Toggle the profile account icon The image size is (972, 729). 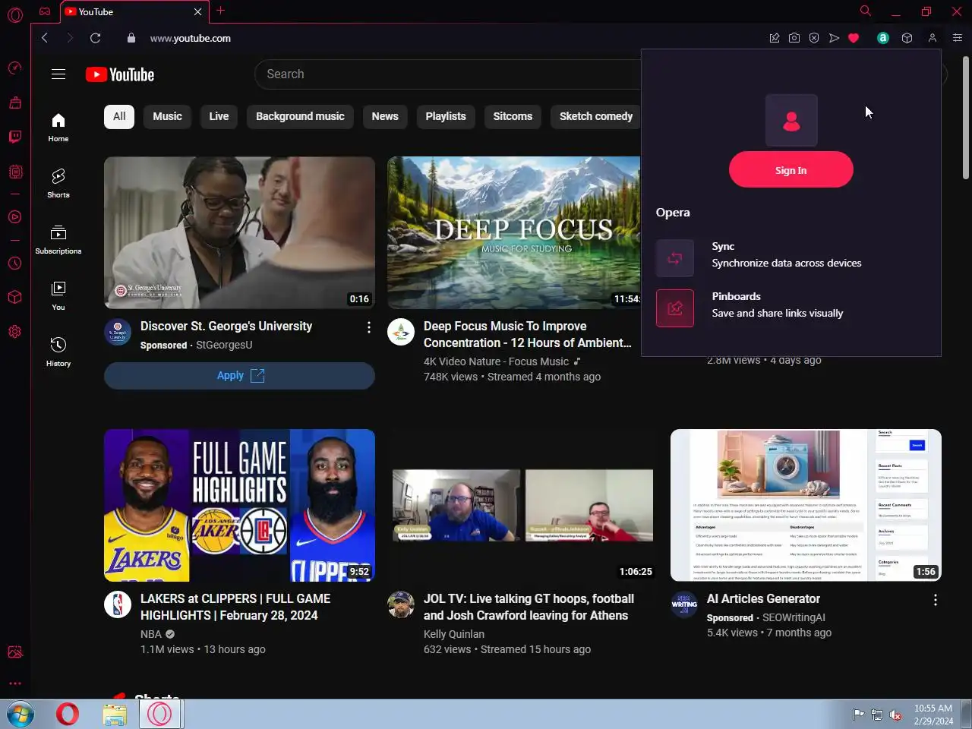tap(933, 38)
